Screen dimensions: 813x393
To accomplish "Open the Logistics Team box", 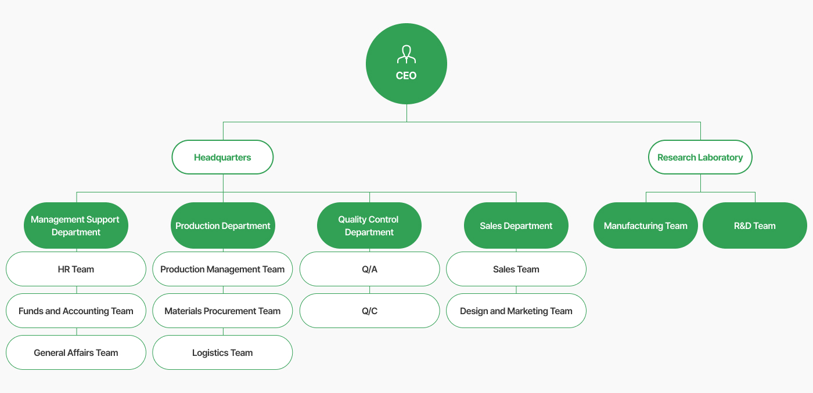I will point(222,352).
